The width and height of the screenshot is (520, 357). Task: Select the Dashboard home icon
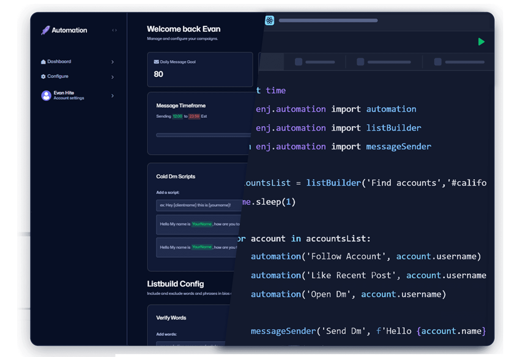[43, 62]
